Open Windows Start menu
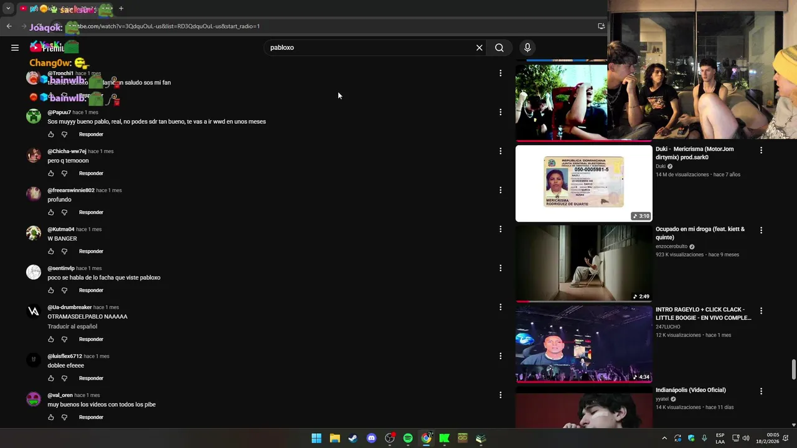 click(316, 438)
